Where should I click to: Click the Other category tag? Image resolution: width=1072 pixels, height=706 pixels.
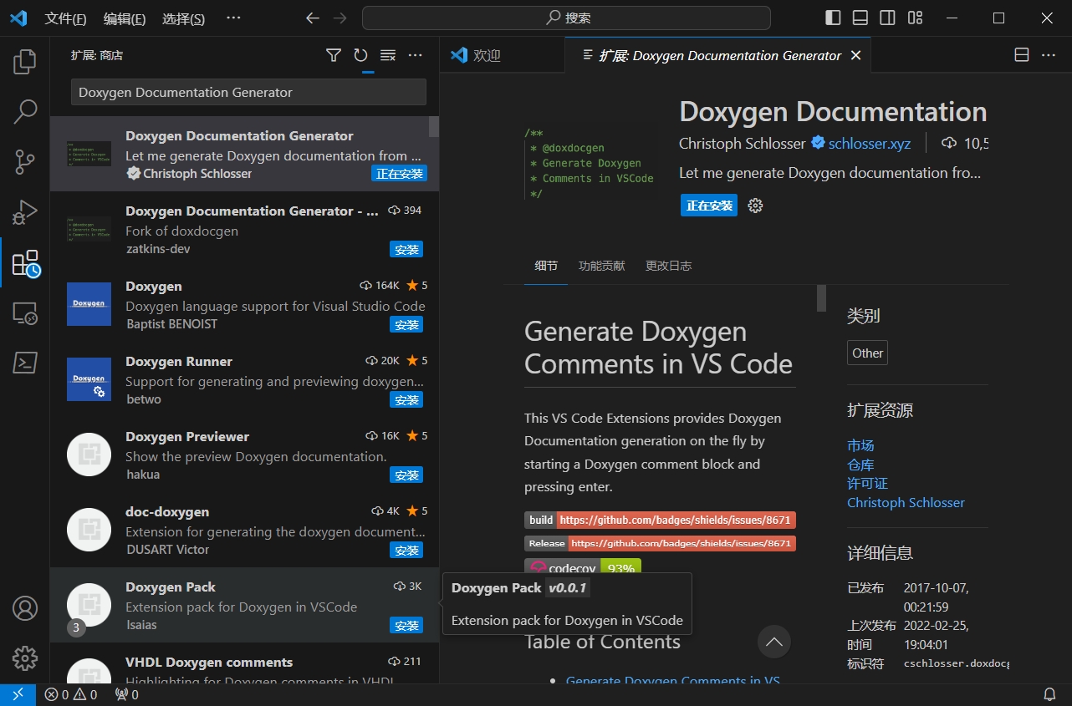[x=867, y=353]
